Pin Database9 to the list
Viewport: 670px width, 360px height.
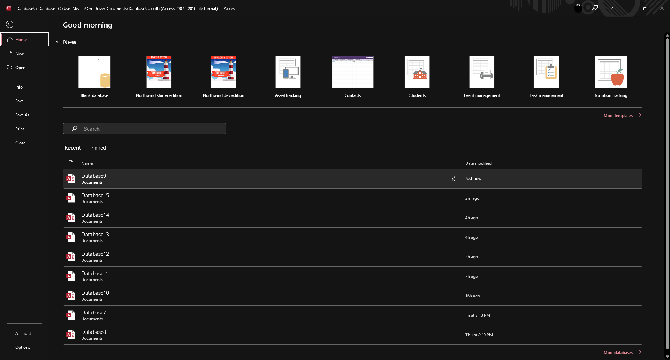click(x=454, y=178)
